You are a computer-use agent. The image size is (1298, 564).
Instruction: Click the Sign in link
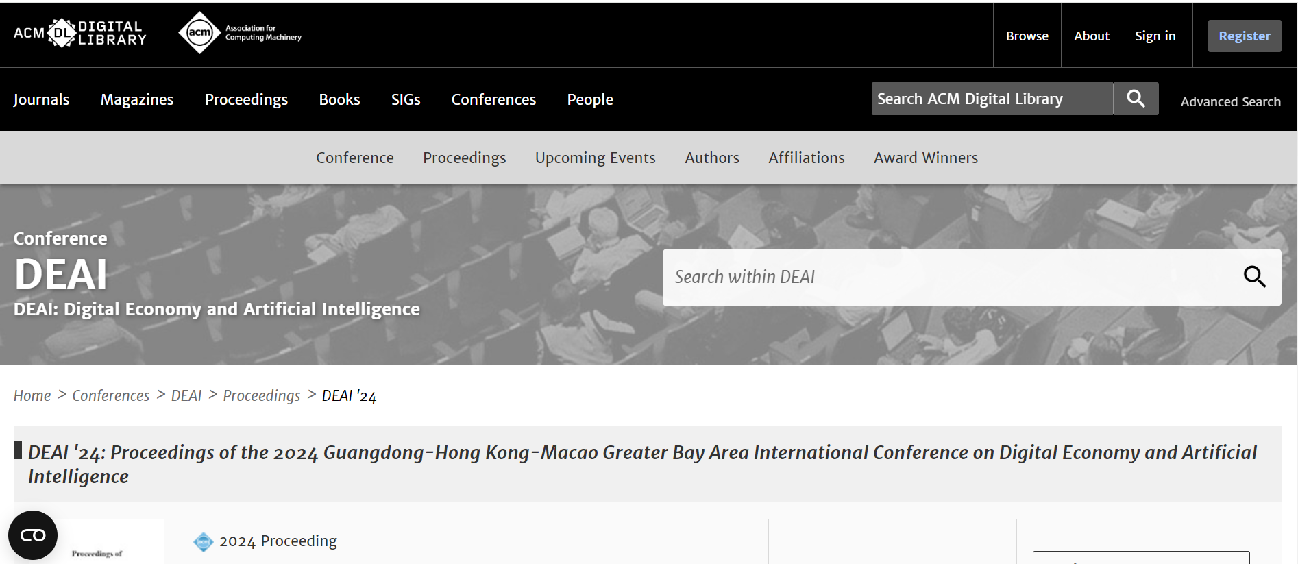click(1155, 36)
